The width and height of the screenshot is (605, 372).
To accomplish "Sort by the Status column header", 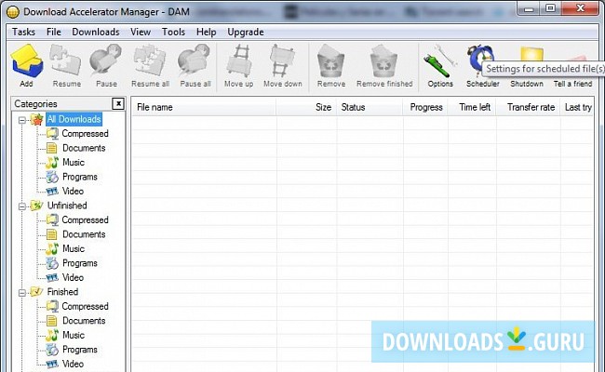I will click(370, 107).
